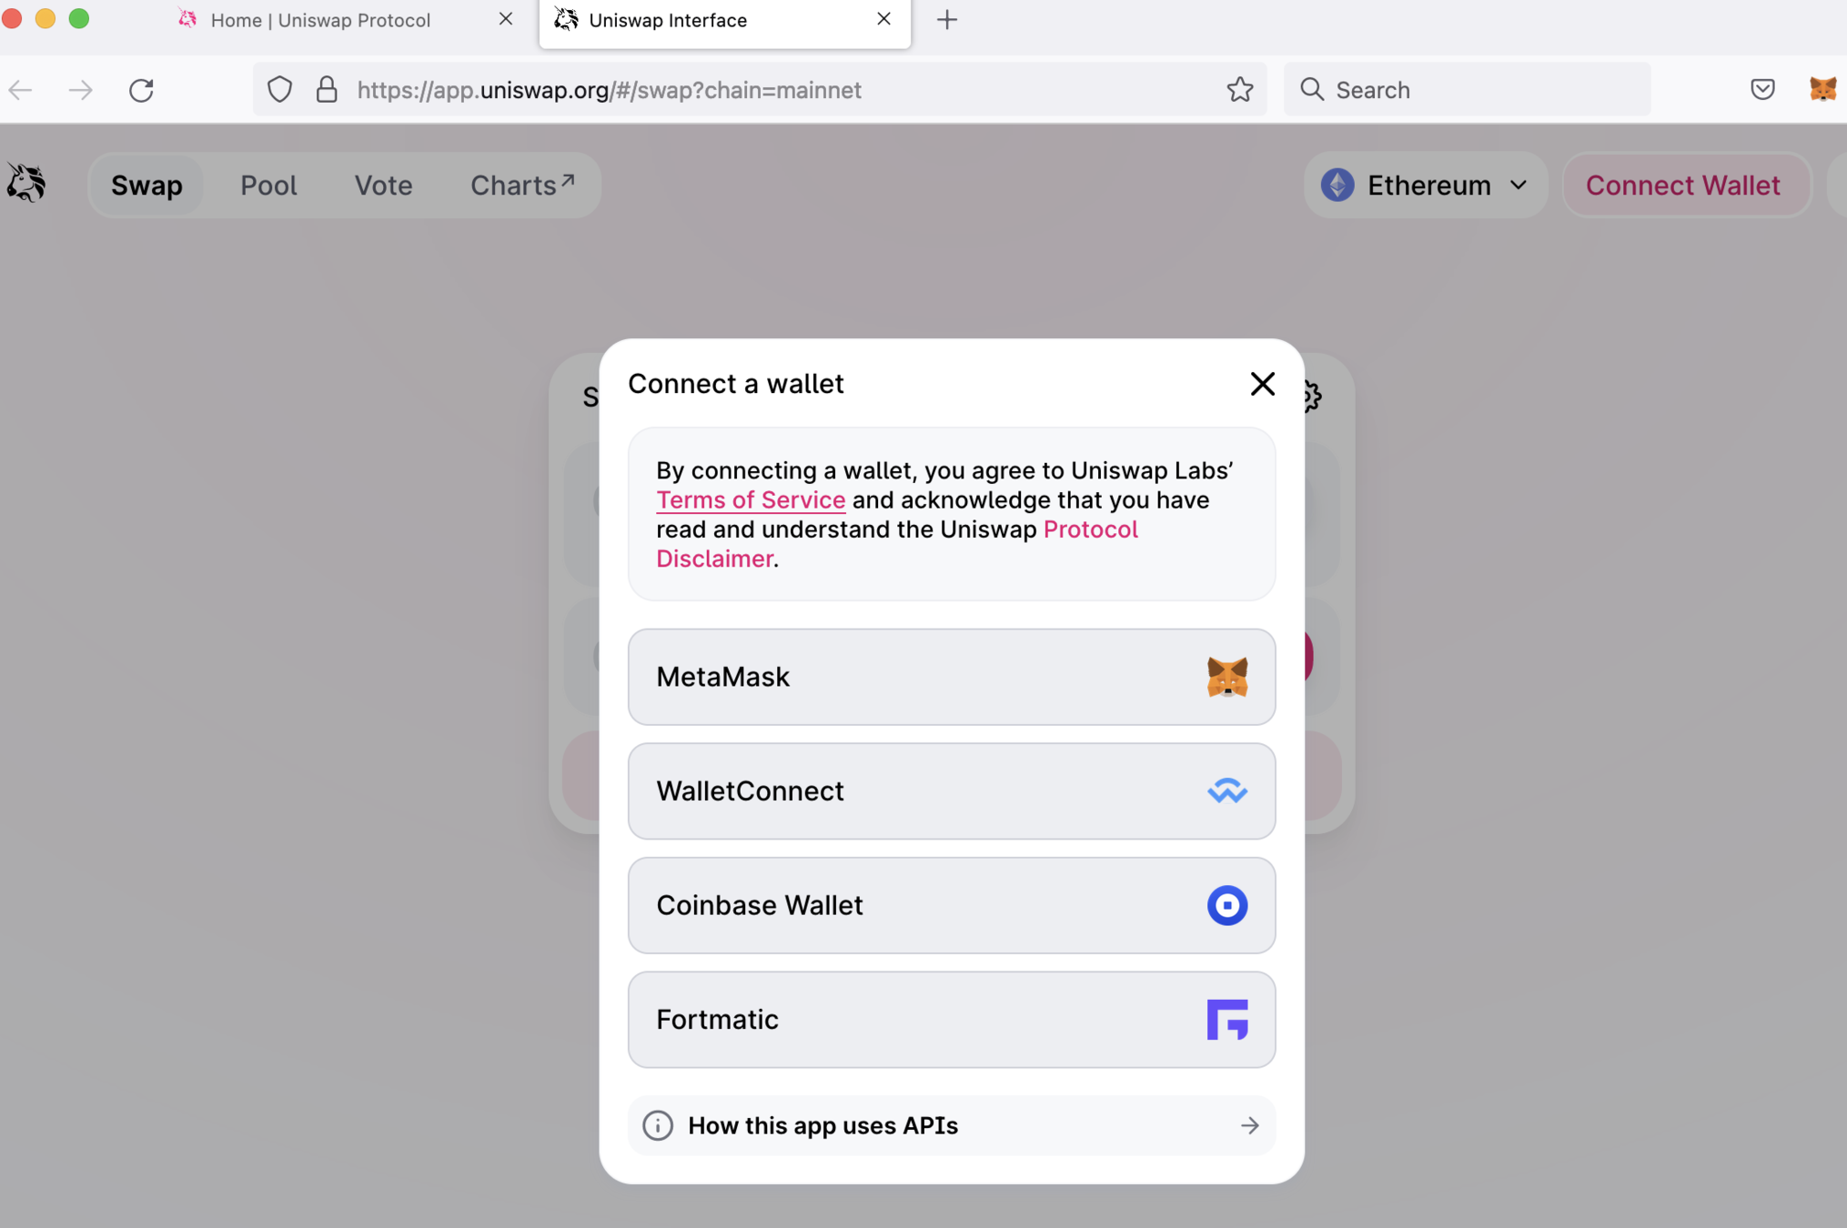Go to the Vote section
The height and width of the screenshot is (1228, 1847).
point(383,186)
